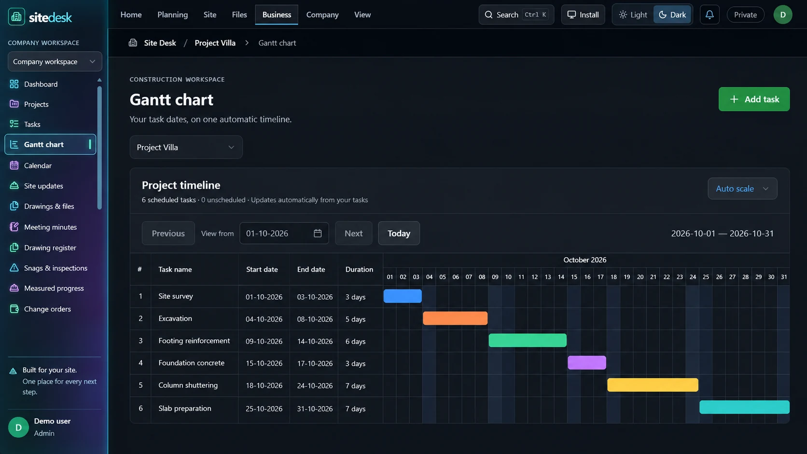Click the Add task button
Screen dimensions: 807x454
pyautogui.click(x=754, y=99)
